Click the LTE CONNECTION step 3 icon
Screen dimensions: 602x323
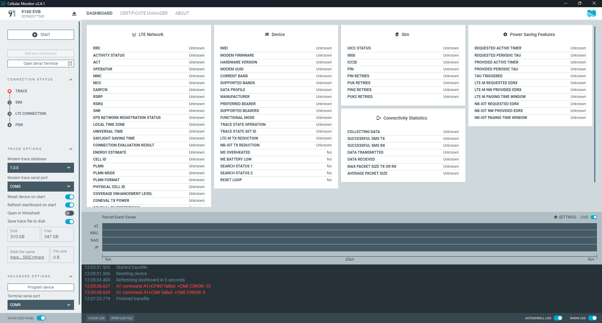[x=9, y=114]
